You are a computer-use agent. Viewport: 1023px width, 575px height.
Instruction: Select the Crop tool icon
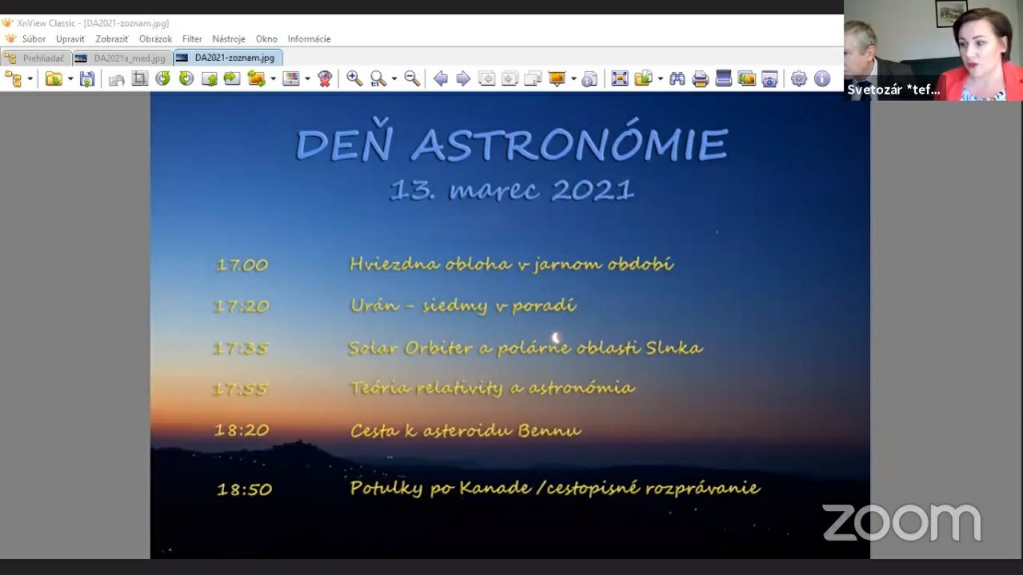[x=139, y=79]
